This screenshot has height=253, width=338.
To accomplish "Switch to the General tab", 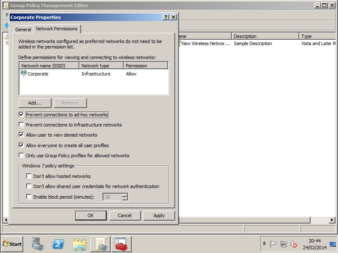I will [23, 30].
